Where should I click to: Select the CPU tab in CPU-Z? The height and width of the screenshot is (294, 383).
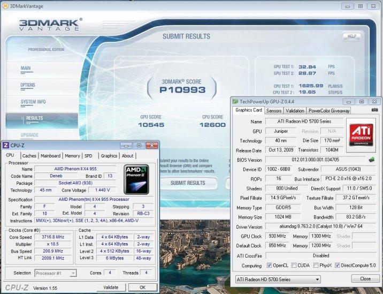[10, 155]
